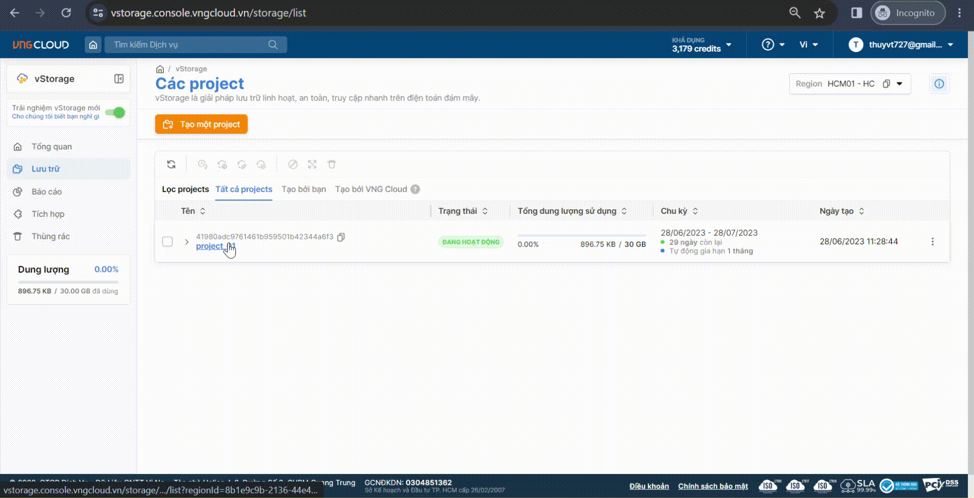This screenshot has height=498, width=974.
Task: Open the three-dot actions menu for the project
Action: (932, 241)
